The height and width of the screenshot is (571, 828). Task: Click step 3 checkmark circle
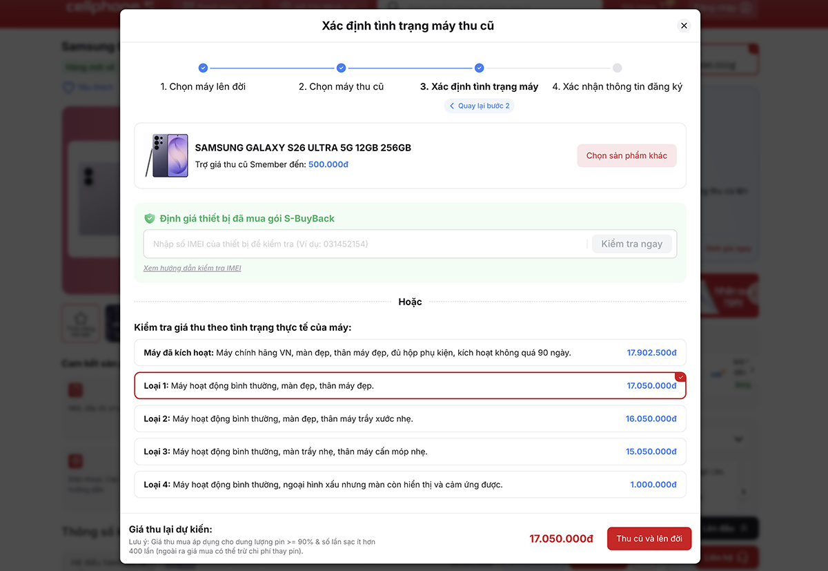coord(479,68)
